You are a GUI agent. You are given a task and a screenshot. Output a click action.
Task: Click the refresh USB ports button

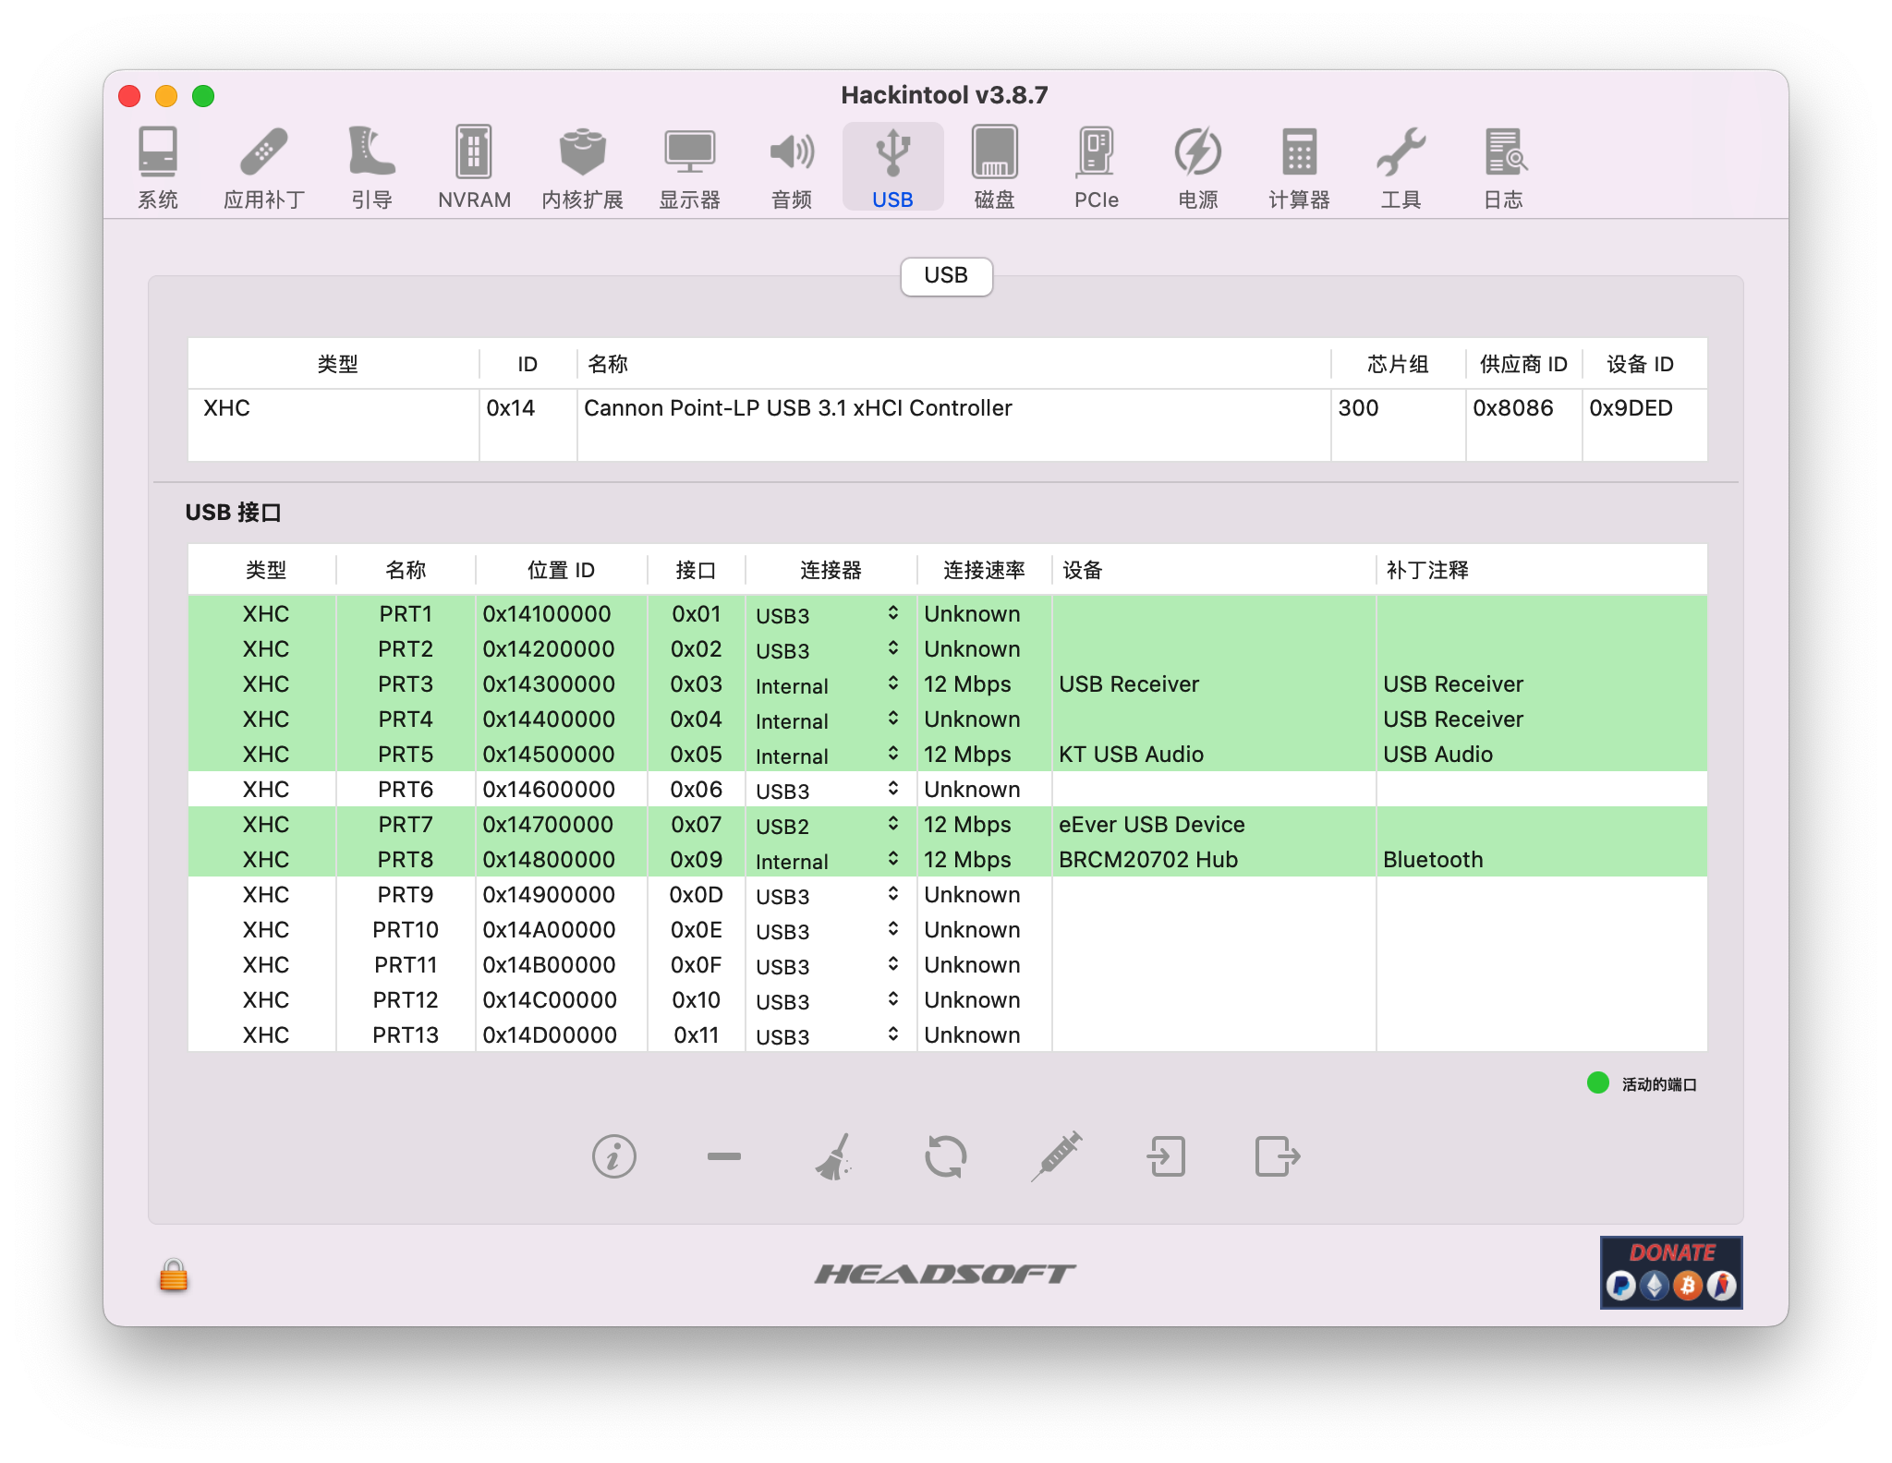click(x=946, y=1157)
